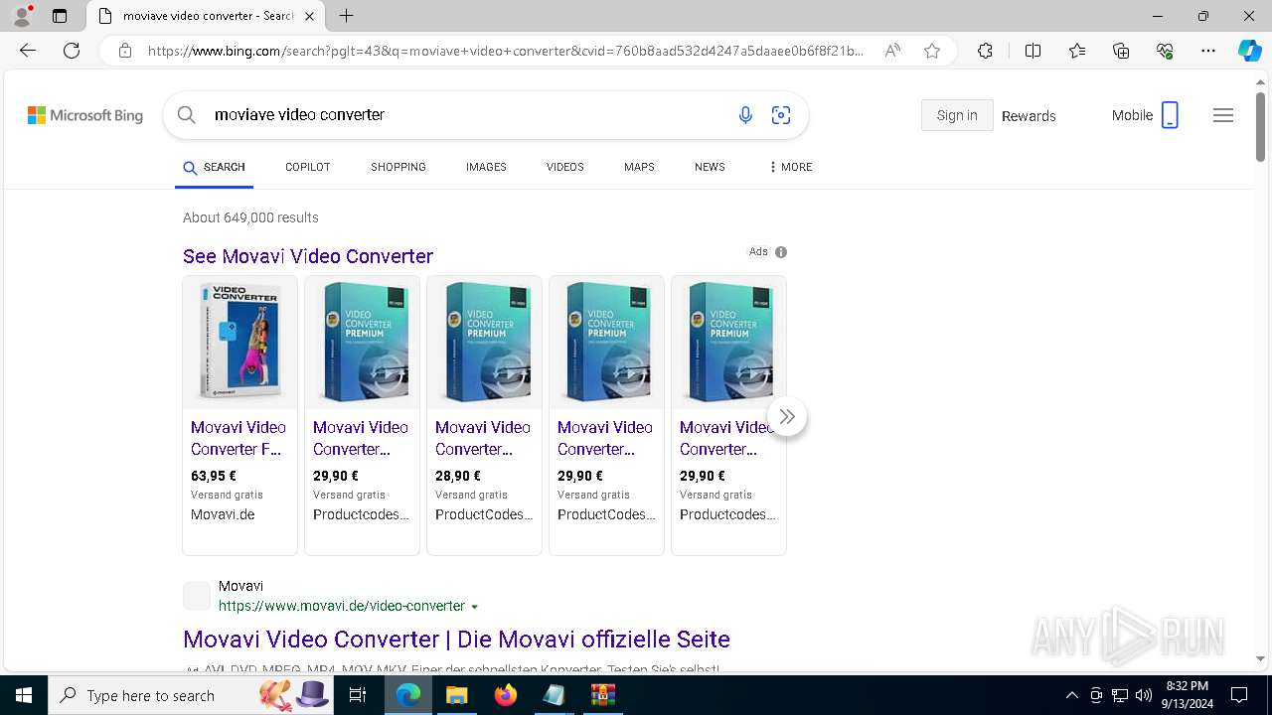Open the Copilot sidebar icon
The width and height of the screenshot is (1272, 715).
click(1249, 51)
